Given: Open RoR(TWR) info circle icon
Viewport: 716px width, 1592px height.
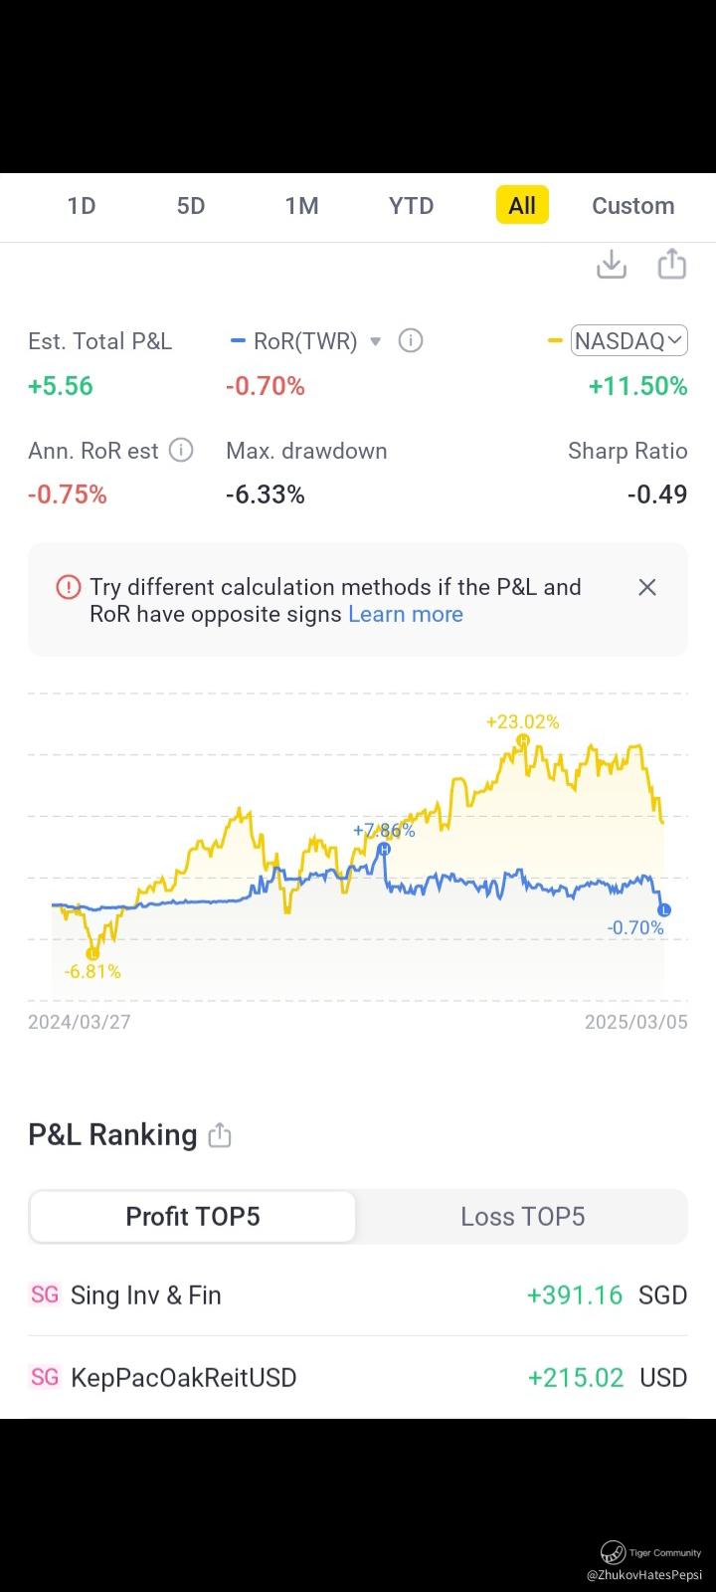Looking at the screenshot, I should (410, 341).
